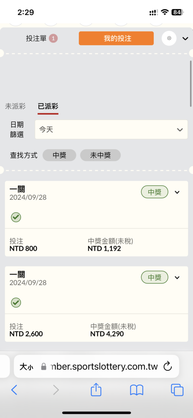Viewport: 193px width, 418px height.
Task: Filter by 未中獎 non-winning bets
Action: click(101, 155)
